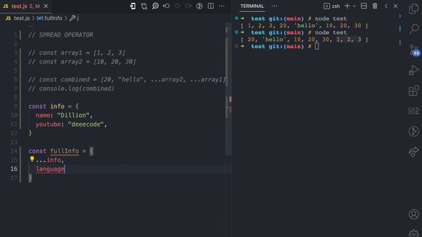The height and width of the screenshot is (237, 422).
Task: Click the 'const array2' comment line
Action: pos(82,61)
